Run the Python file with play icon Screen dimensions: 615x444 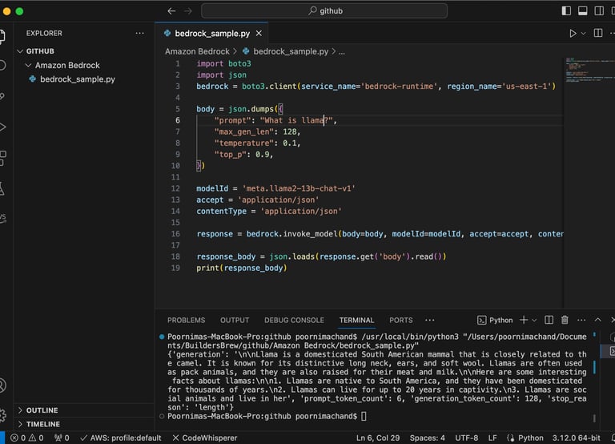tap(573, 34)
